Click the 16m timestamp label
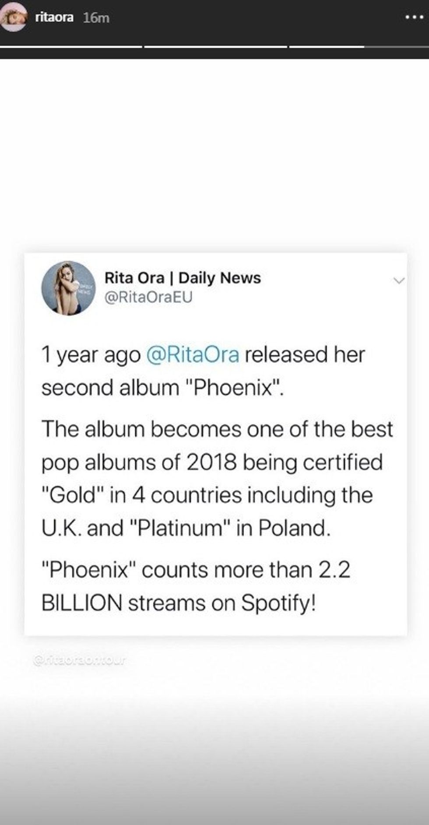Screen dimensions: 429x825 pos(96,18)
